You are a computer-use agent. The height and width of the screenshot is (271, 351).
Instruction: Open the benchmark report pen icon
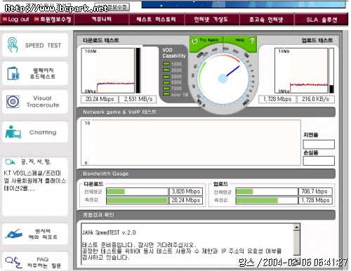click(x=13, y=234)
